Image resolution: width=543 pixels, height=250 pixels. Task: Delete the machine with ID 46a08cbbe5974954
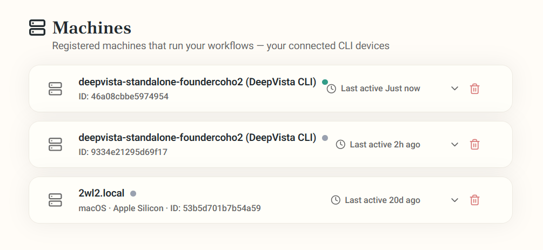(474, 89)
